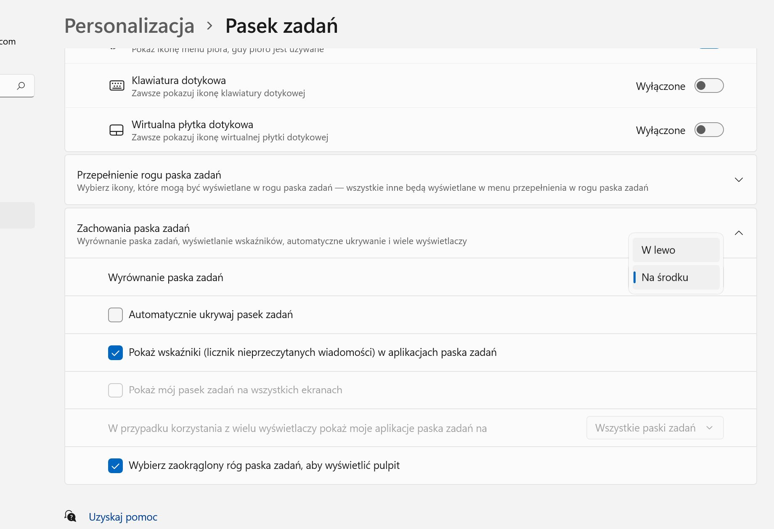
Task: Click the help icon next to Uzyskaj pomoc
Action: (71, 516)
